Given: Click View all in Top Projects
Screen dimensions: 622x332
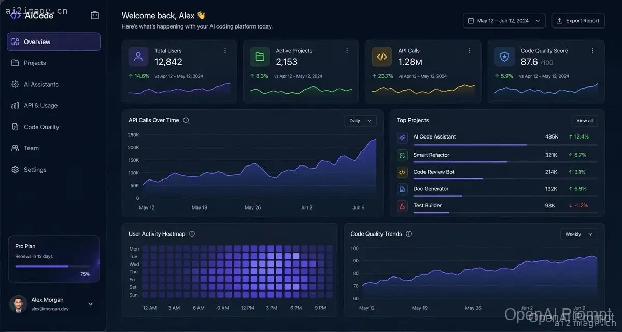Looking at the screenshot, I should (x=585, y=121).
